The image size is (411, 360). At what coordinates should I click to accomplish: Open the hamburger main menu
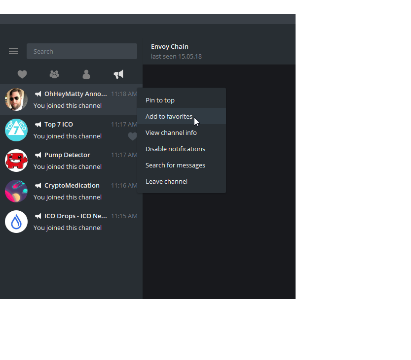click(x=13, y=51)
